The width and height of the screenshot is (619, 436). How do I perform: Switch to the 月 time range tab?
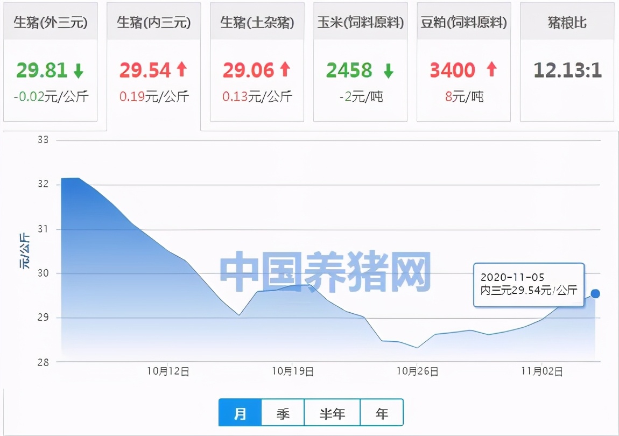coord(239,412)
